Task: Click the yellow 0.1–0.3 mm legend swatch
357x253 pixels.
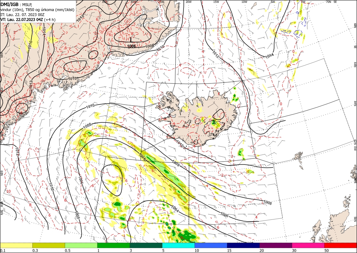Action: click(16, 245)
